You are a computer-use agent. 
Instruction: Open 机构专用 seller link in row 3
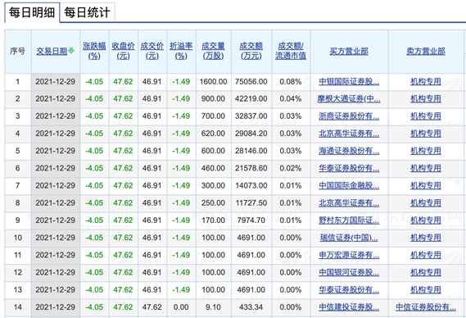tap(426, 116)
